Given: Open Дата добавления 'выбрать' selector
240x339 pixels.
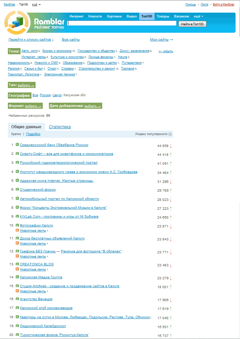Looking at the screenshot, I should click(93, 106).
